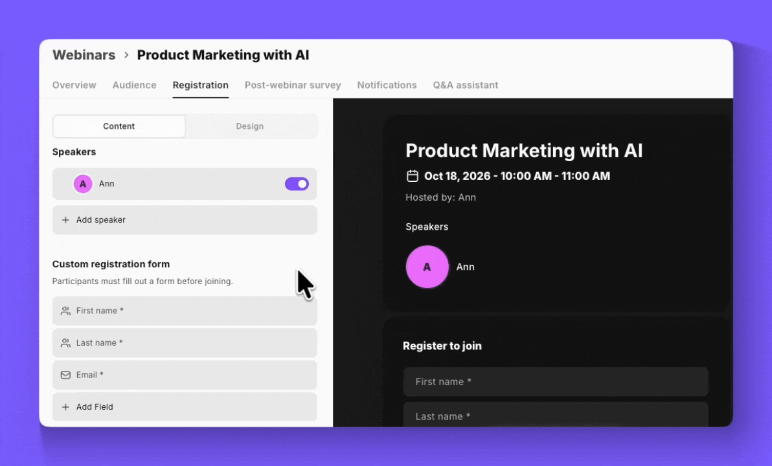
Task: Click the plus icon beside Add speaker
Action: tap(65, 220)
